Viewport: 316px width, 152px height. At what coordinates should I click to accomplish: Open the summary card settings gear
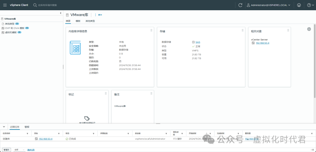pyautogui.click(x=309, y=29)
